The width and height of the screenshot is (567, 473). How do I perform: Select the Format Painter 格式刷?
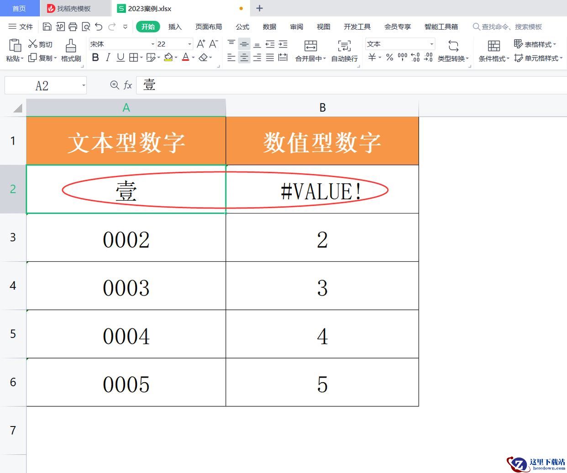71,51
